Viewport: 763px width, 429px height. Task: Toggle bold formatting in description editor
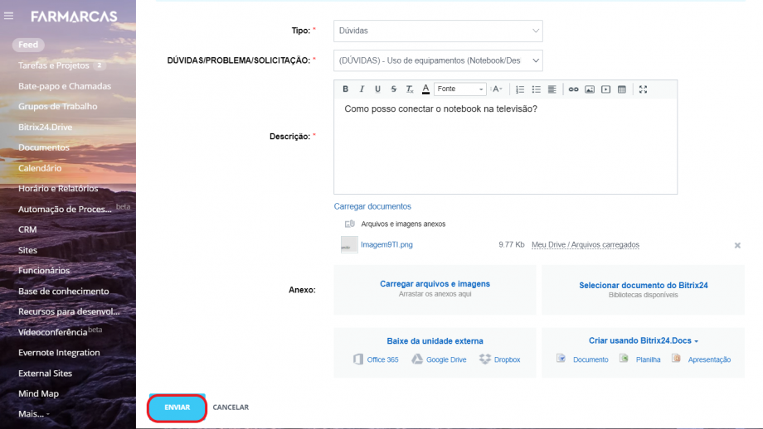(346, 89)
